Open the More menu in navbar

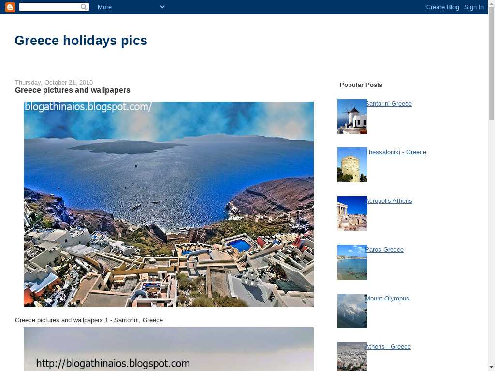104,7
